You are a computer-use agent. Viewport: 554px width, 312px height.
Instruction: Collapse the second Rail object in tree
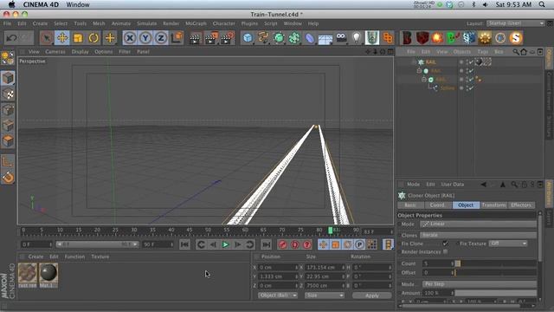419,71
